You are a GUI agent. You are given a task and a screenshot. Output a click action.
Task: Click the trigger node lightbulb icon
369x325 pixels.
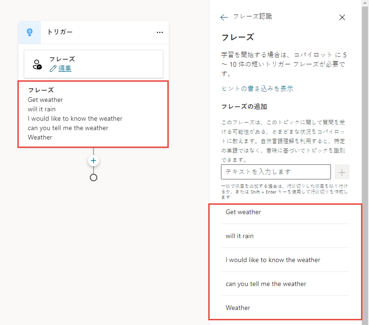click(x=30, y=32)
